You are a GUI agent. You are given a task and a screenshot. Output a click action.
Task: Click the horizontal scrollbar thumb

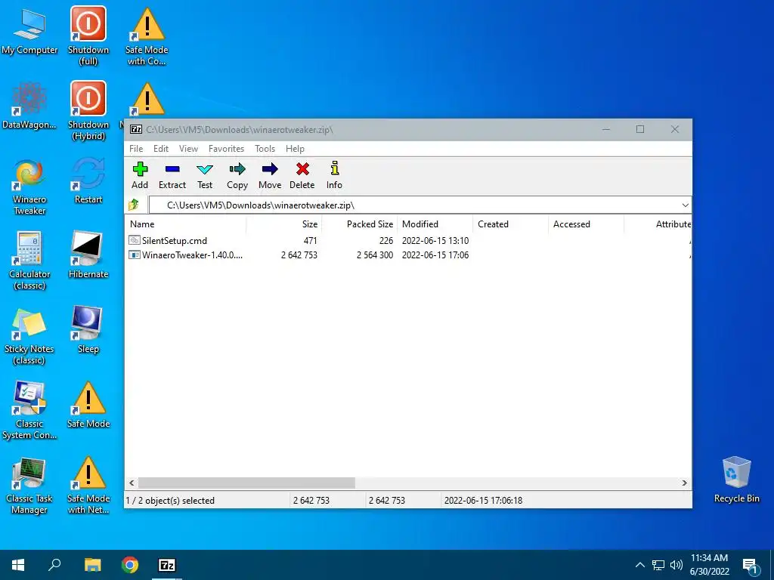coord(246,483)
